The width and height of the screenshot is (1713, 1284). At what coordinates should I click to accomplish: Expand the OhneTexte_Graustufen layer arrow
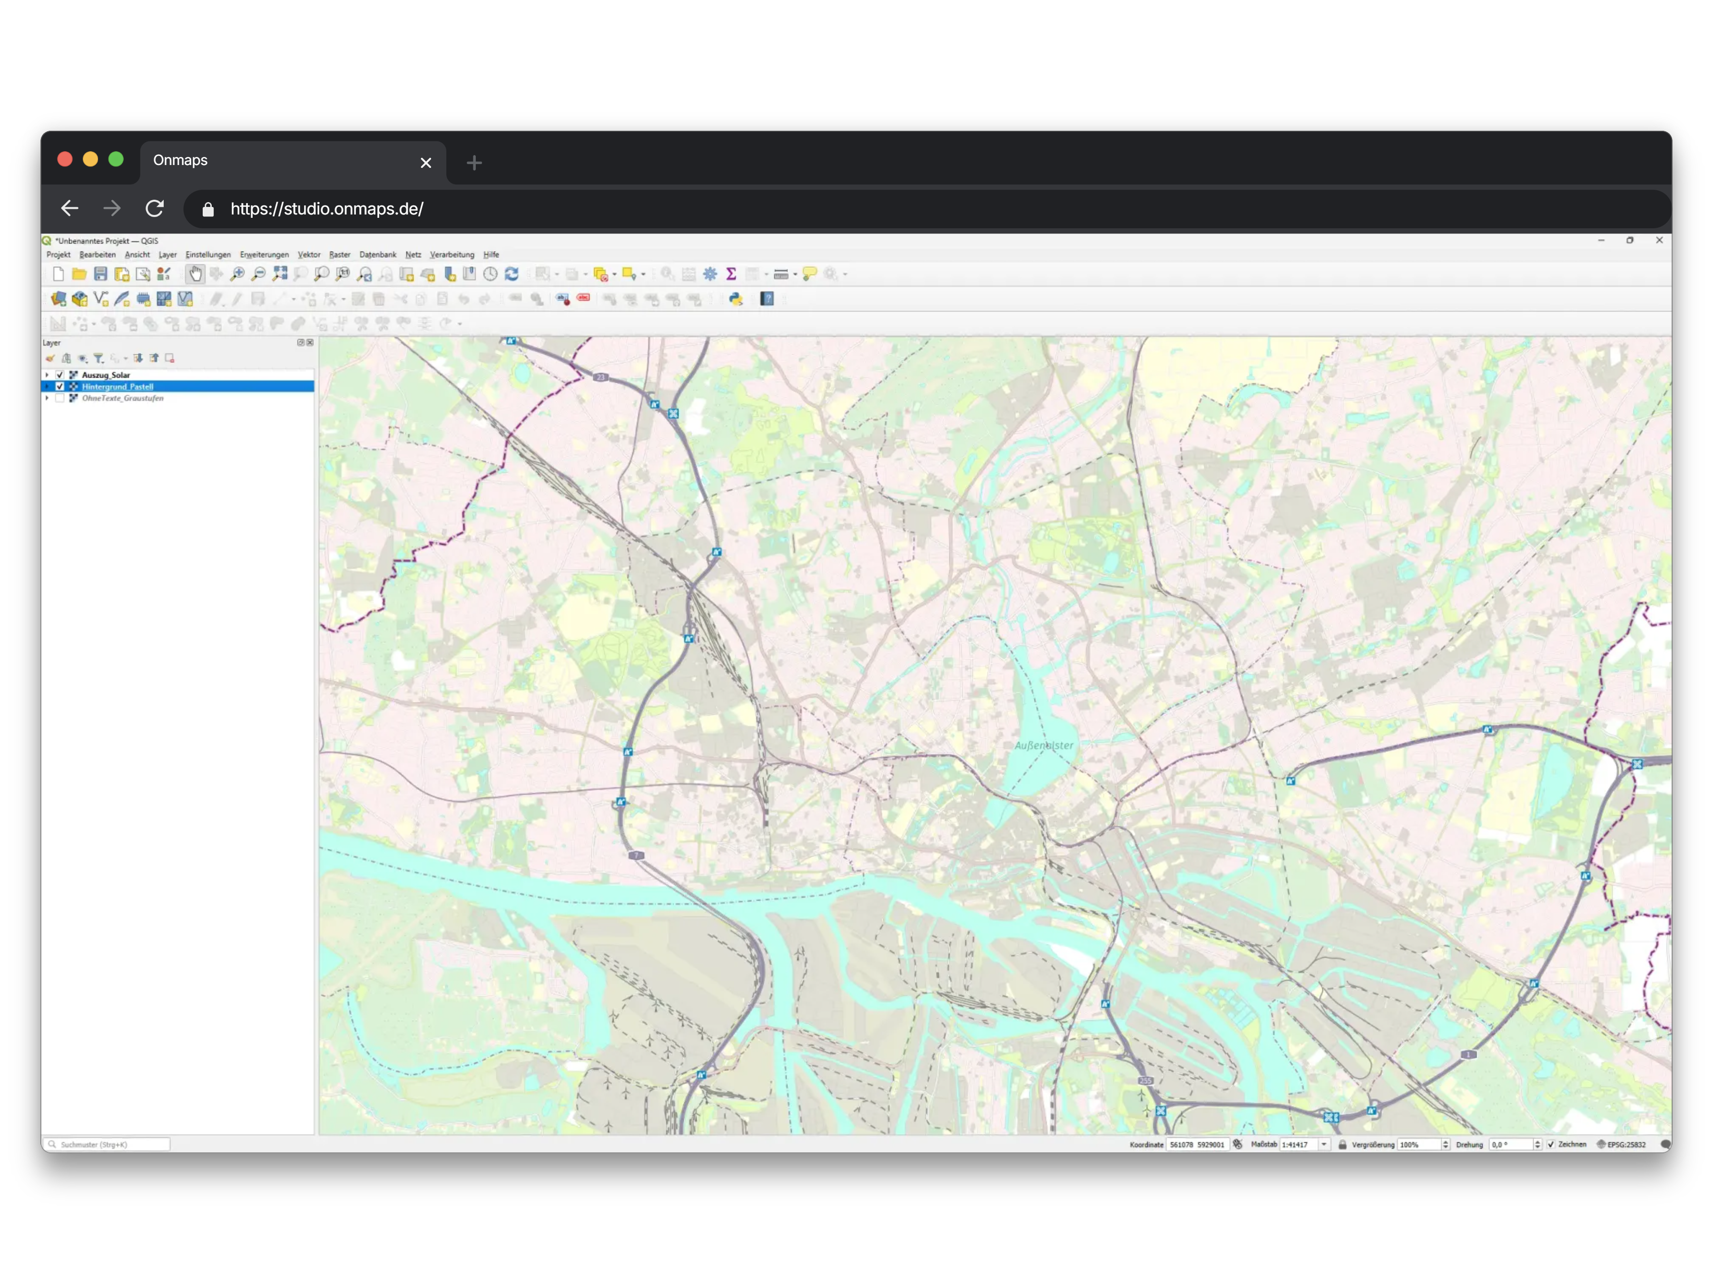click(x=47, y=398)
